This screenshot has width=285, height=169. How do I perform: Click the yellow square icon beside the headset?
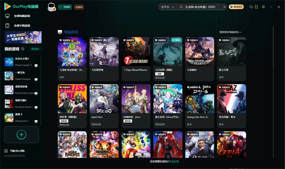256,7
